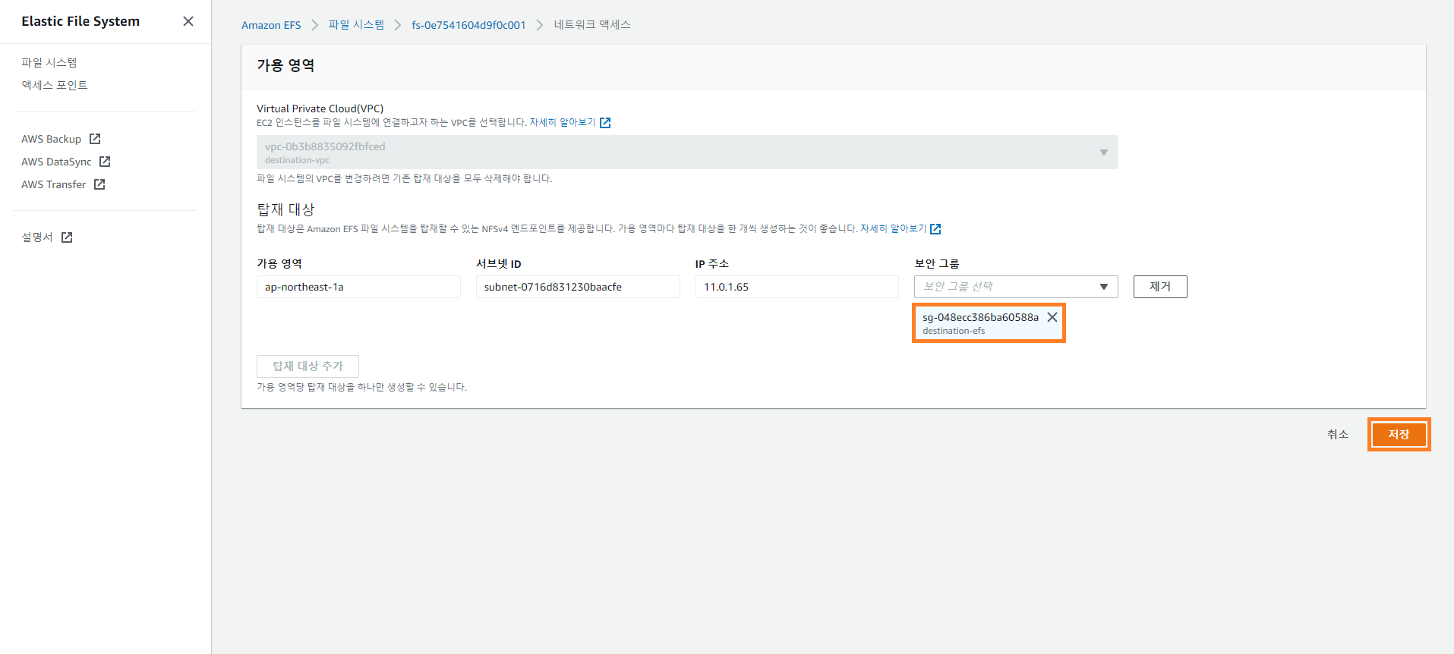Viewport: 1454px width, 654px height.
Task: Click the 저장 button
Action: click(1399, 435)
